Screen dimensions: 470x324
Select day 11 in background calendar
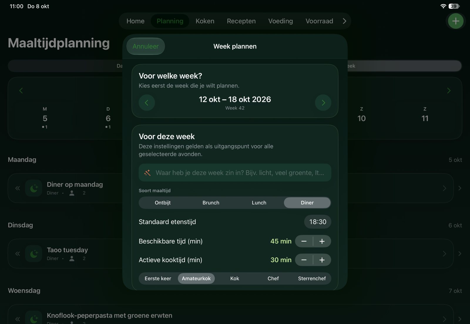click(425, 118)
